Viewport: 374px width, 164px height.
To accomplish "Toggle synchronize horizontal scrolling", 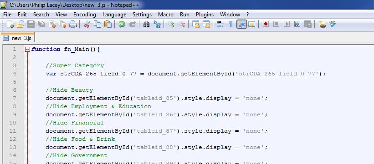I will tap(206, 24).
